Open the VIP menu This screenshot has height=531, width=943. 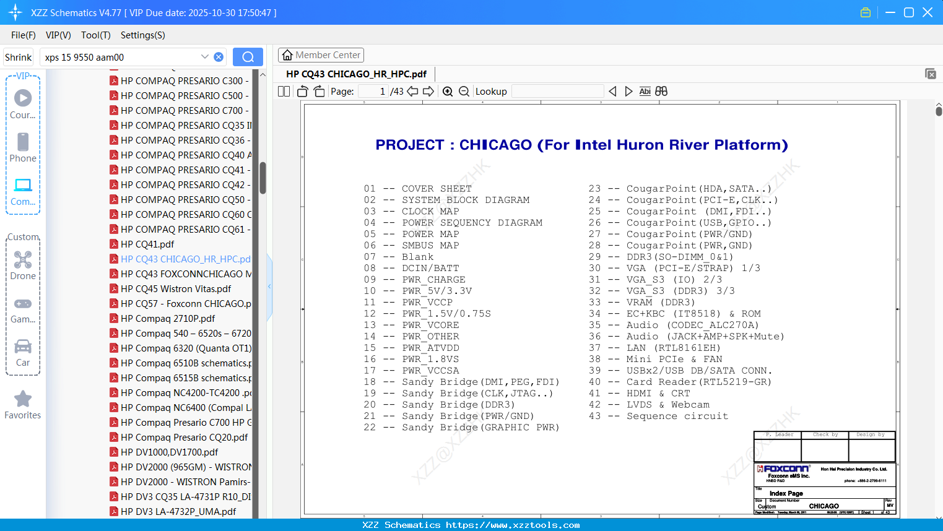58,35
